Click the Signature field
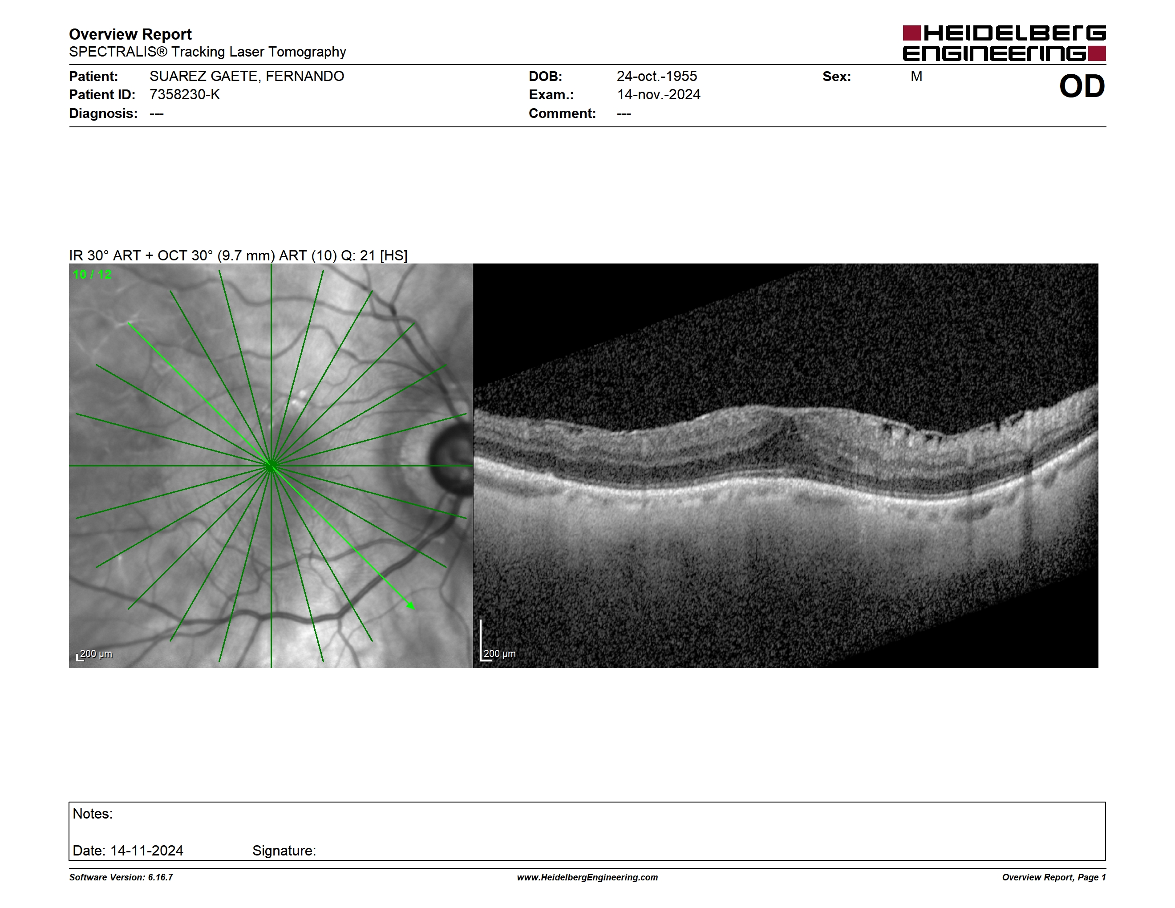 [x=284, y=851]
